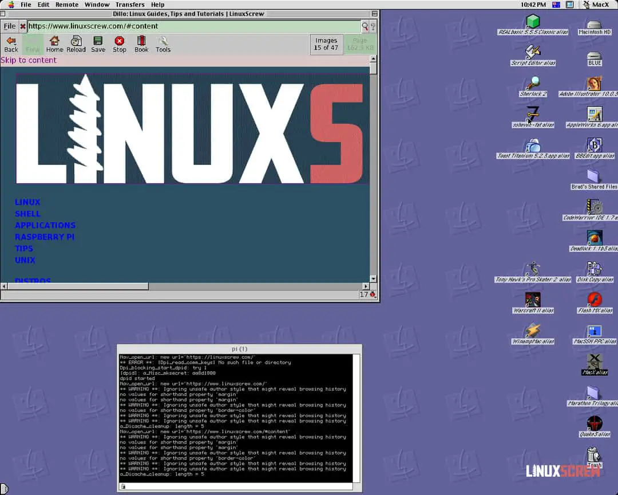Save the page with the Save icon
The height and width of the screenshot is (495, 618).
pos(98,44)
